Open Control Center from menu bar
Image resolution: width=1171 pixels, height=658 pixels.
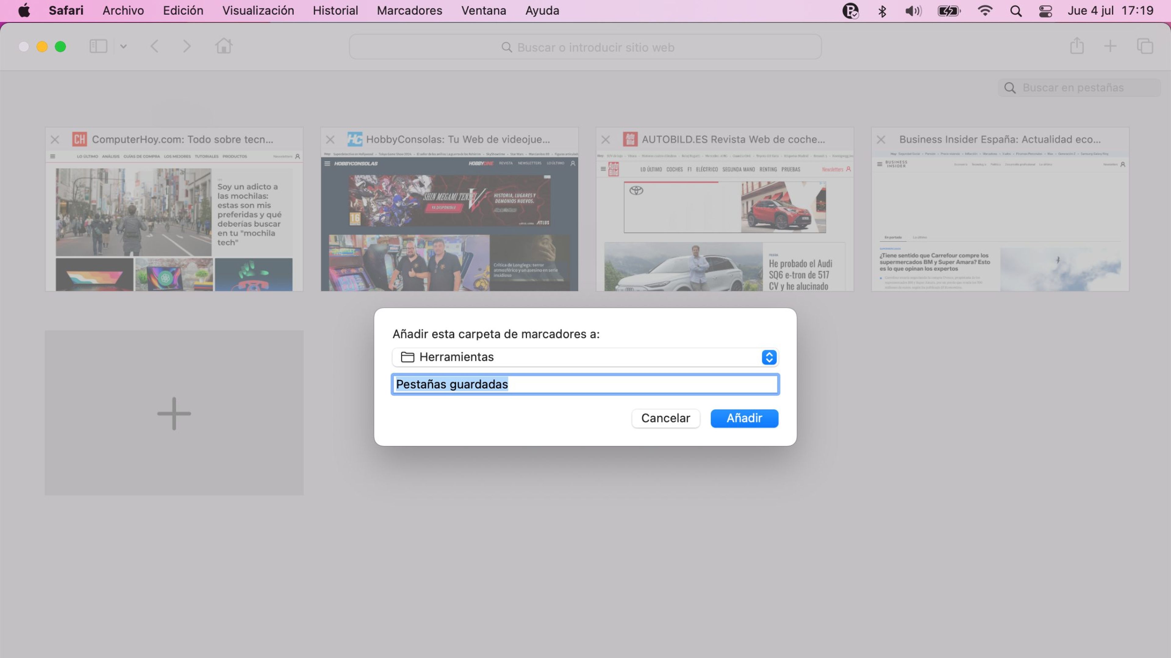1045,11
